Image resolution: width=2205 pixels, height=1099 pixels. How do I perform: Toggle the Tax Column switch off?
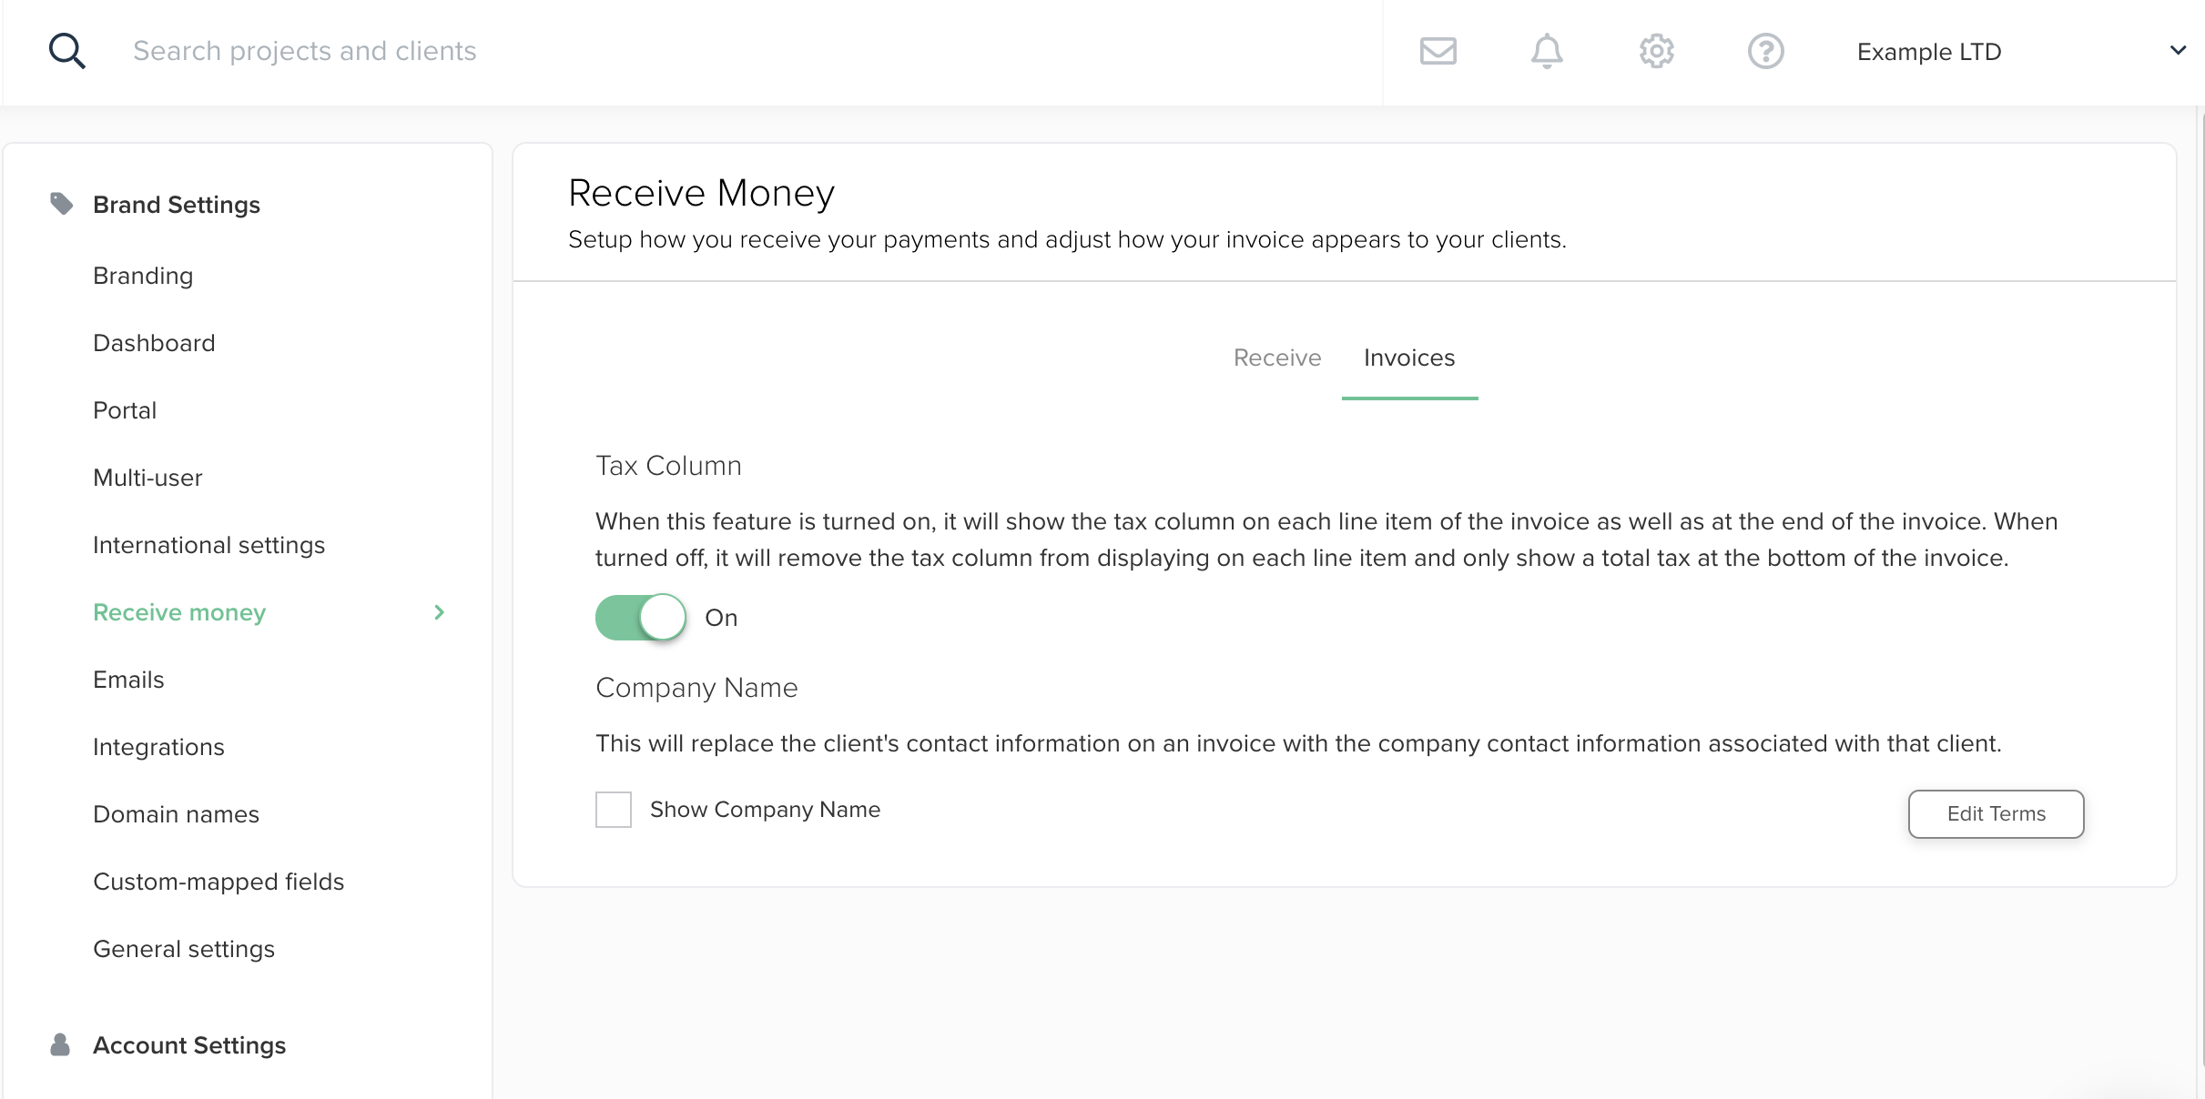coord(641,616)
